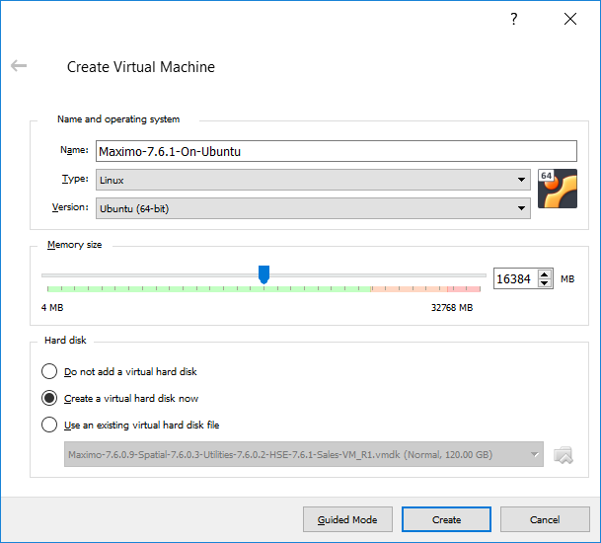Click the Version: label
The height and width of the screenshot is (543, 601).
(x=70, y=207)
